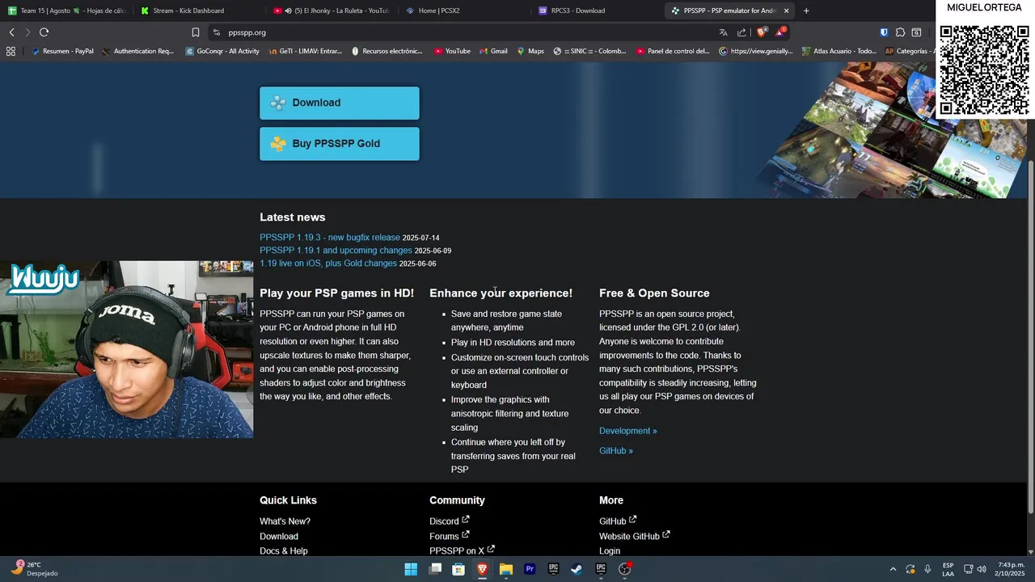
Task: Open PPSSPP on X link
Action: click(462, 551)
